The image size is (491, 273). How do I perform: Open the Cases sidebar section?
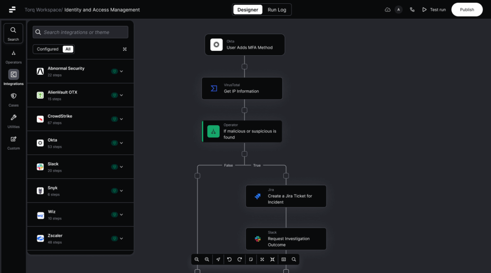pyautogui.click(x=13, y=99)
